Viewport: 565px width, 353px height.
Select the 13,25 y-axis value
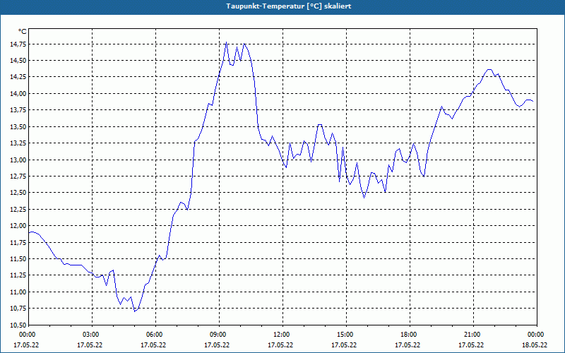18,143
